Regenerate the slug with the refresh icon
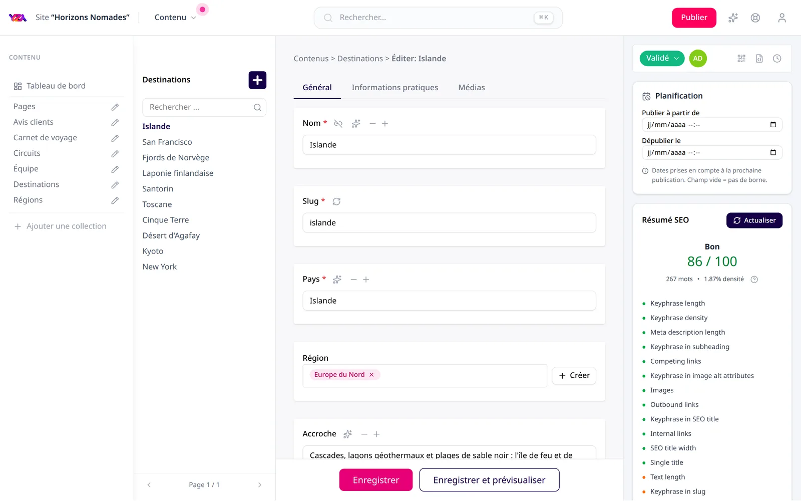Screen dimensions: 801x501 point(336,201)
